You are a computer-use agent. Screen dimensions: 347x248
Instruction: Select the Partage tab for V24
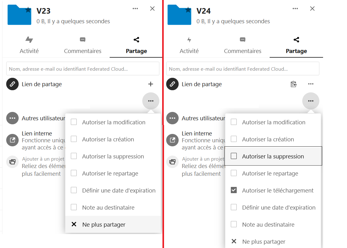coord(296,45)
